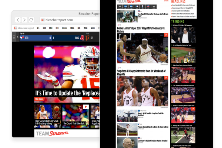
Task: Play The Church That Kobe Built video
Action: point(86,107)
